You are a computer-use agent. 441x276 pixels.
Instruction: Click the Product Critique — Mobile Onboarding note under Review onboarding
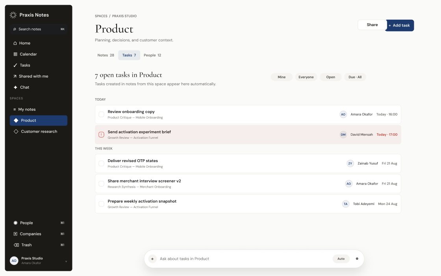[135, 117]
